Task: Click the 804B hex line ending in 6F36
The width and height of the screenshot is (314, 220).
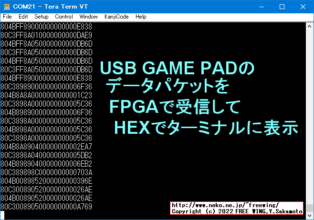Action: pos(46,112)
